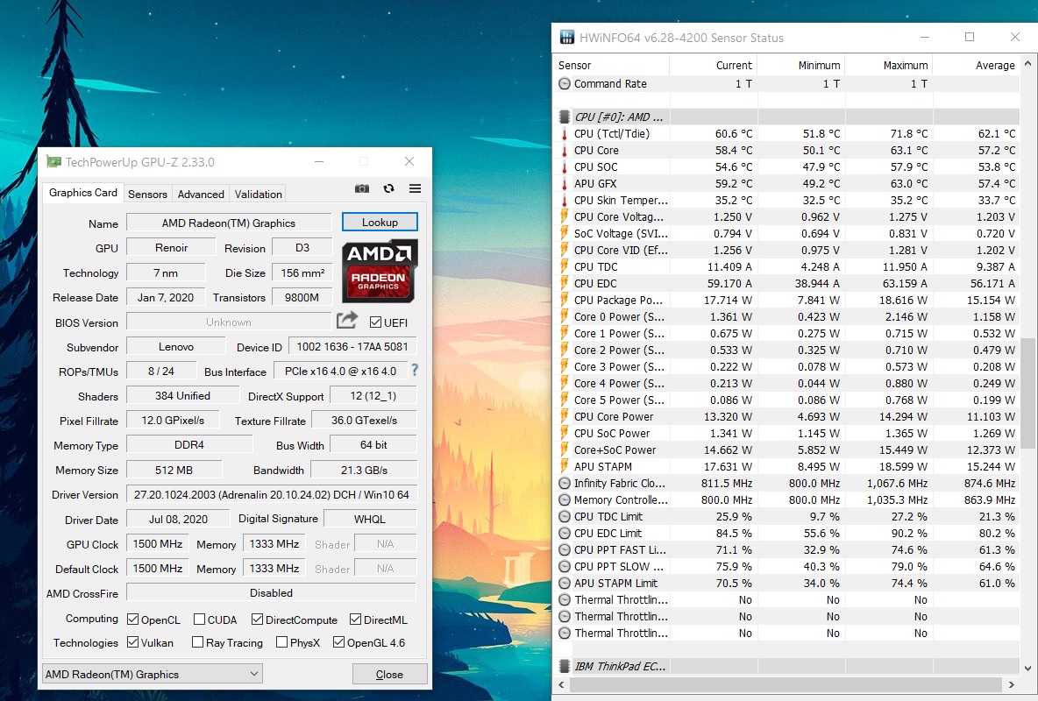Click the Close button in GPU-Z
Screen dimensions: 1038x701
click(389, 674)
